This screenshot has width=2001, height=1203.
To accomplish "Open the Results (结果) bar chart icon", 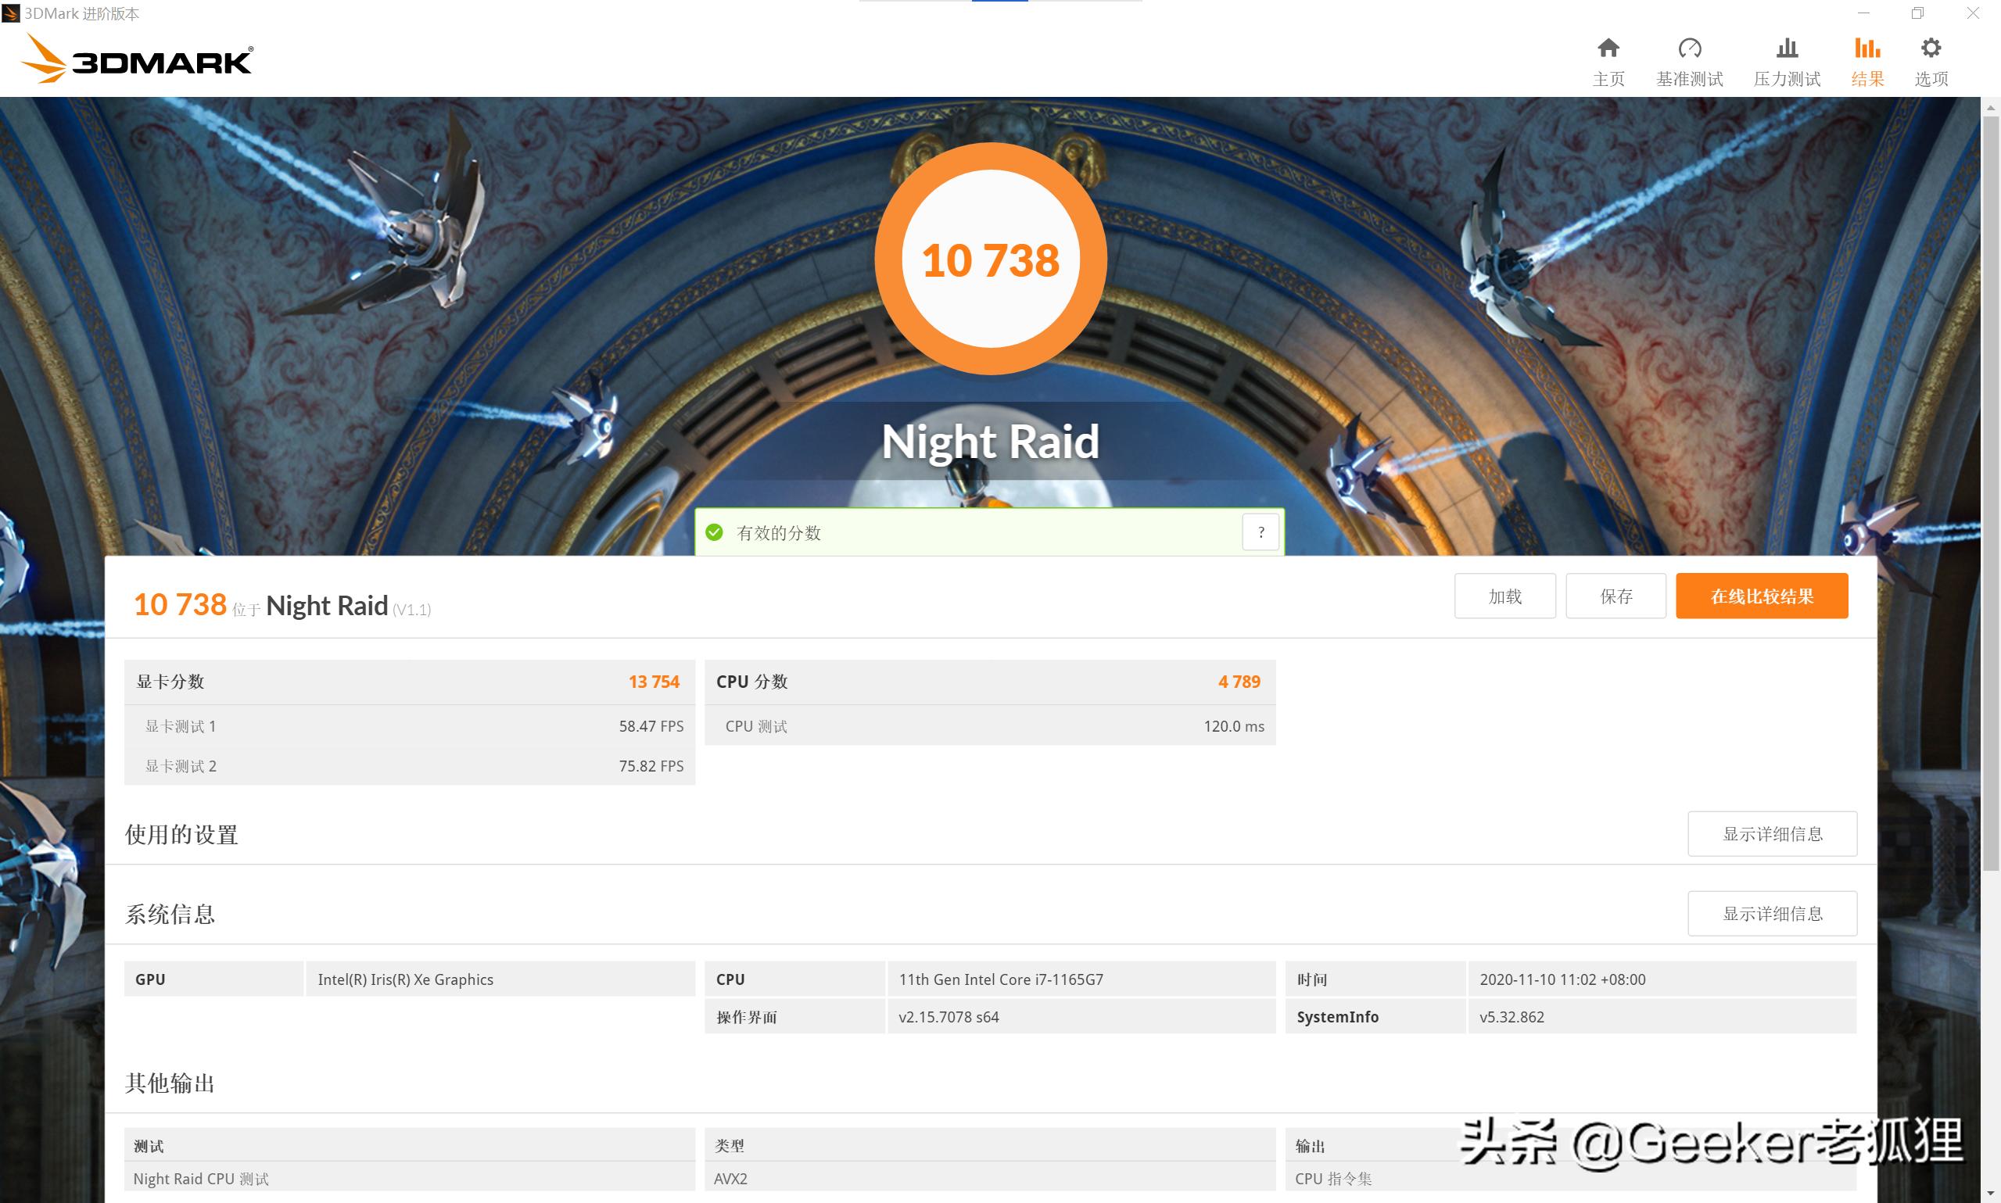I will click(1867, 48).
